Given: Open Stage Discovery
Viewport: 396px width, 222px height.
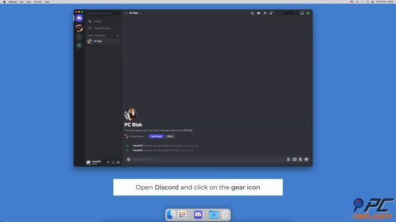Looking at the screenshot, I should pos(103,28).
